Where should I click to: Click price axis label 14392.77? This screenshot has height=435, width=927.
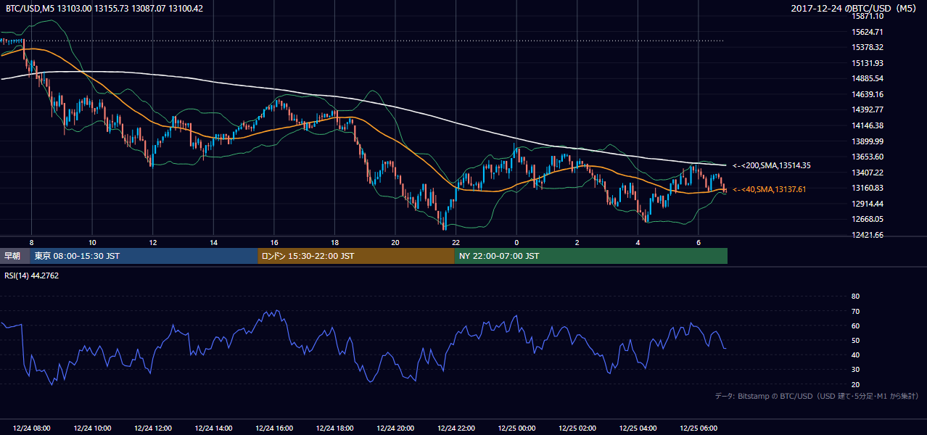coord(867,110)
